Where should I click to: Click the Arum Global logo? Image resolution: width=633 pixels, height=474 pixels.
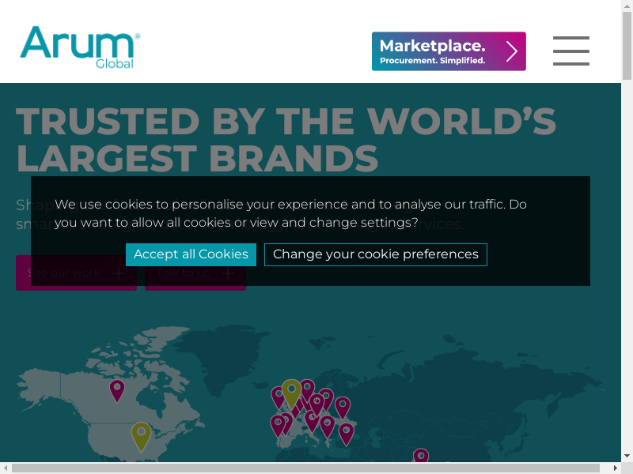click(x=80, y=47)
